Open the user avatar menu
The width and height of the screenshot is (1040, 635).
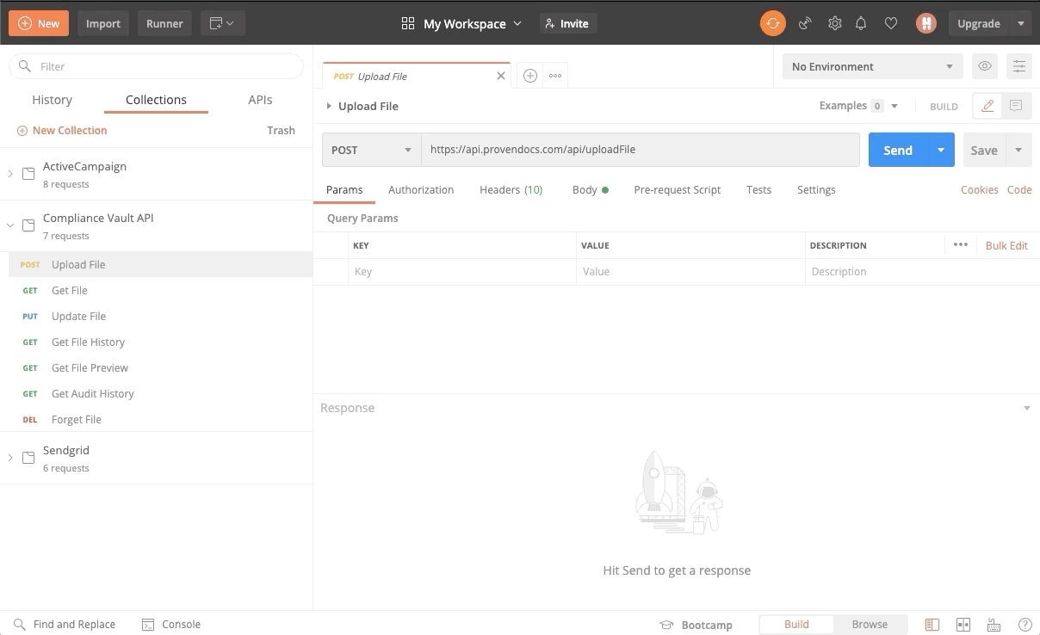tap(926, 23)
